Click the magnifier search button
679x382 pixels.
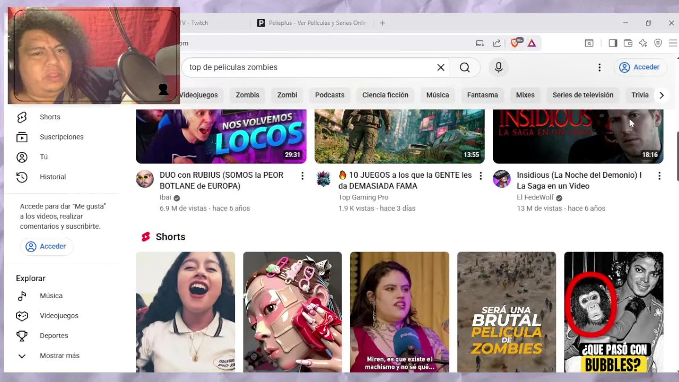[x=465, y=67]
